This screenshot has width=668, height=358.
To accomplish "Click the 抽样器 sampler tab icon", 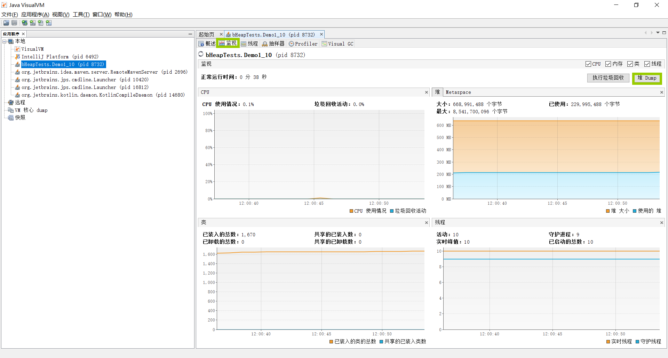I will pos(265,44).
